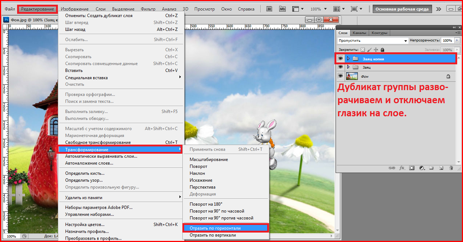Open the Файл menu

[x=10, y=9]
